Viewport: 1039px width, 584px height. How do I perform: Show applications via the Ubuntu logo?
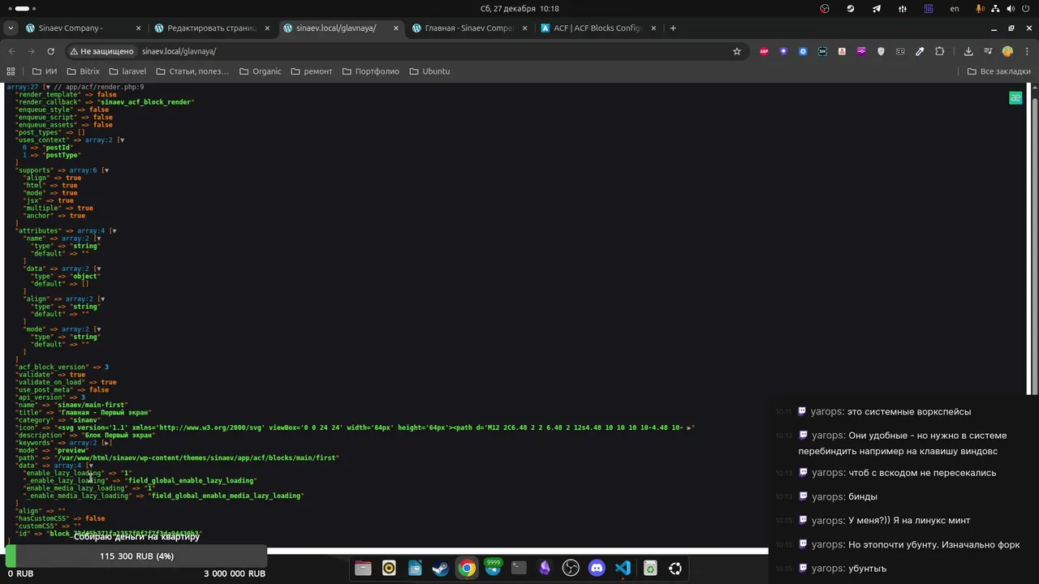(675, 569)
